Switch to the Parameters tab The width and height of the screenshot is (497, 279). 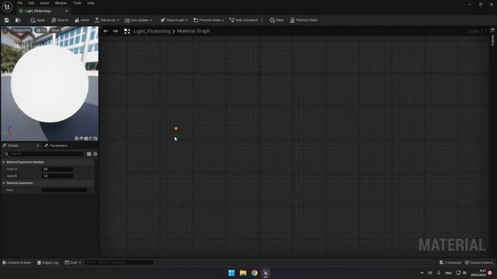click(x=56, y=146)
